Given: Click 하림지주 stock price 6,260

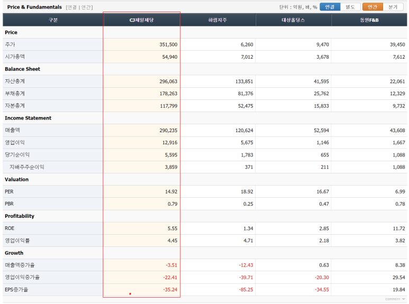Looking at the screenshot, I should (x=247, y=44).
